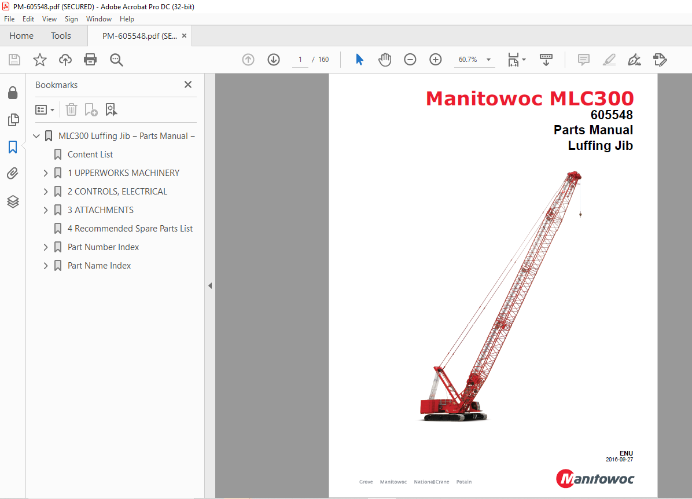
Task: Select the 1 UPPERWORKS MACHINERY bookmark text
Action: coord(124,173)
